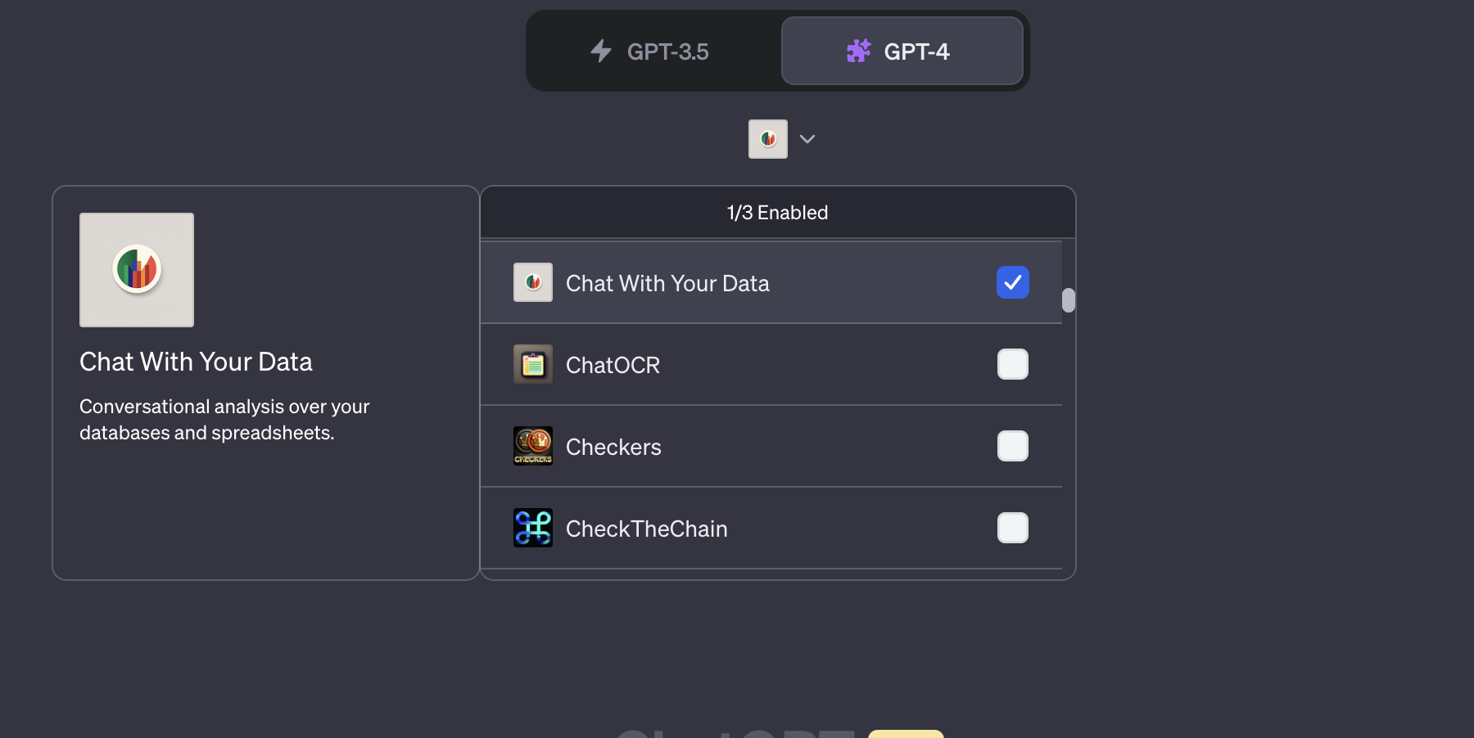1474x738 pixels.
Task: Click the CheckTheChain plugin icon
Action: (533, 529)
